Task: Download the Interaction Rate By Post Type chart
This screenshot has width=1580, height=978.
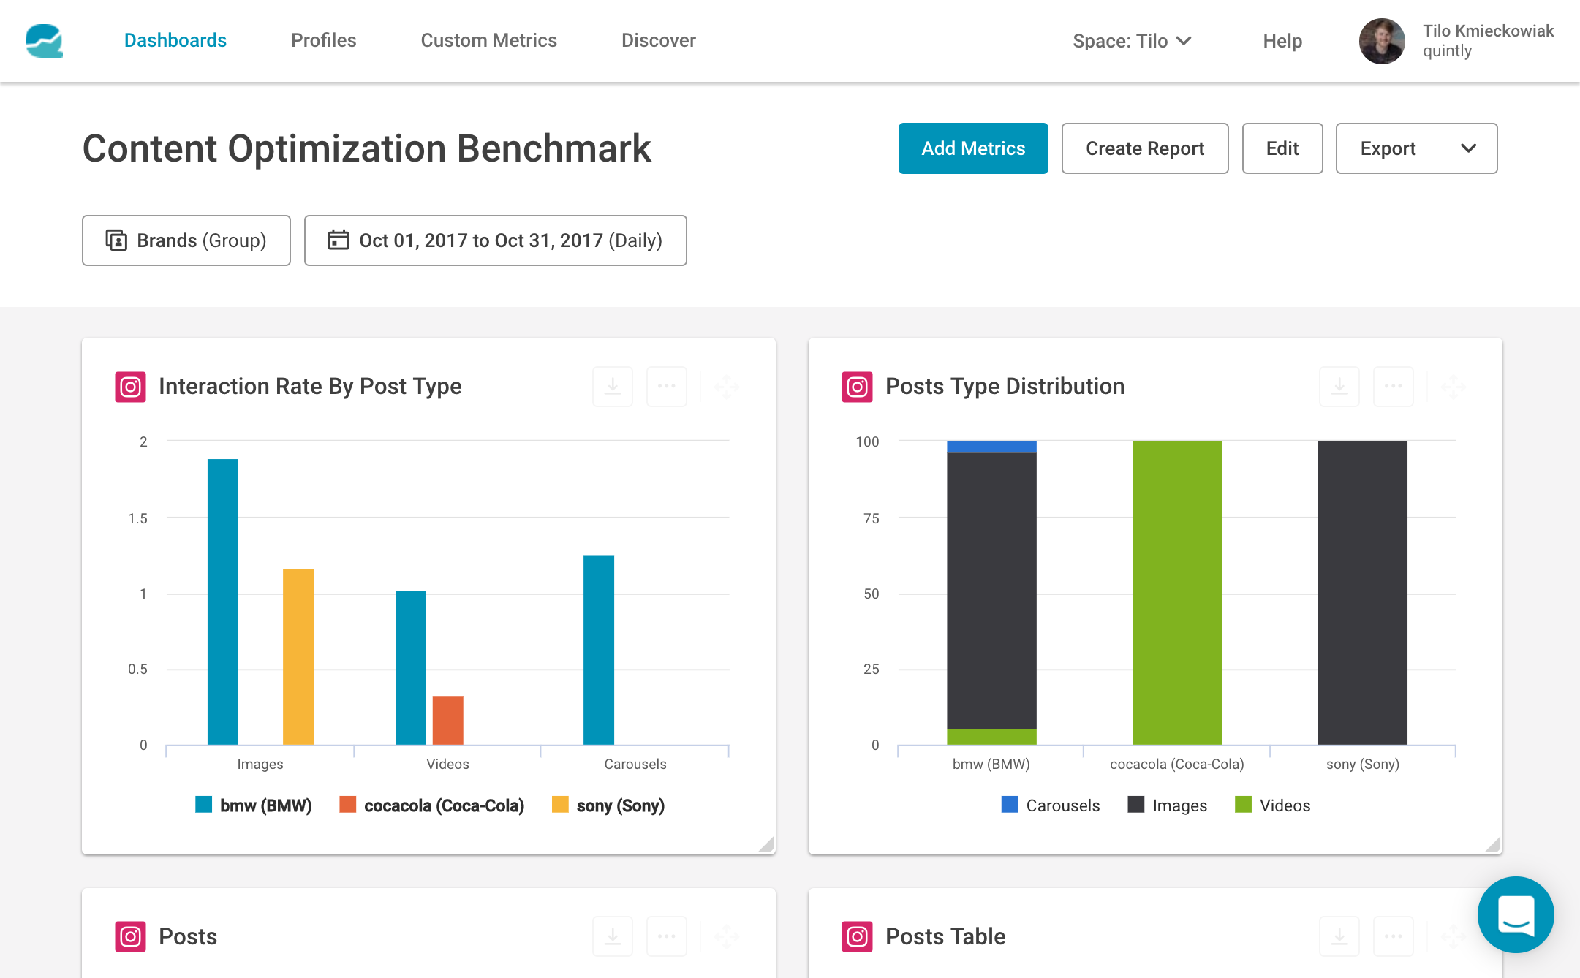Action: coord(613,386)
